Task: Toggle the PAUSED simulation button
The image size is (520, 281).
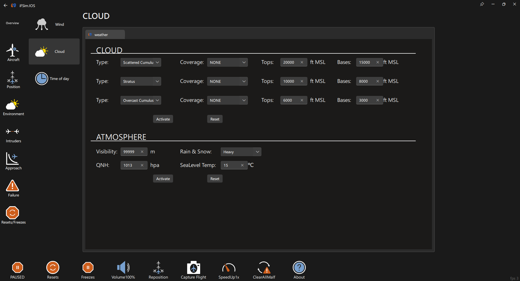Action: point(17,268)
